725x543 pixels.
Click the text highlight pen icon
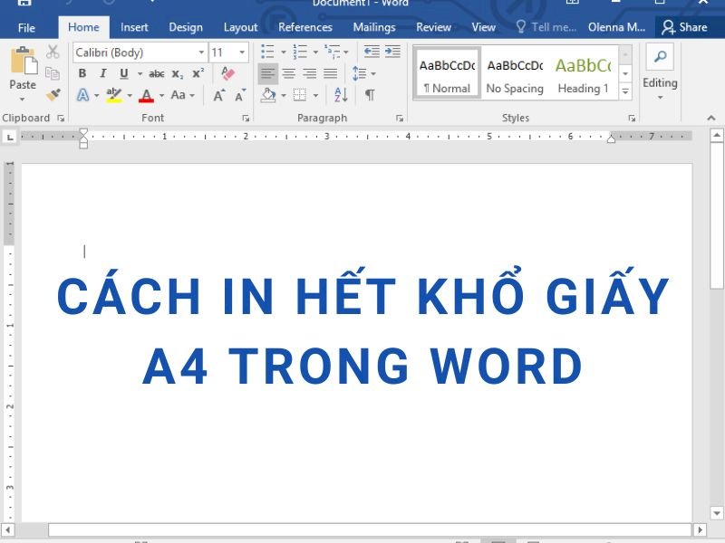pyautogui.click(x=114, y=95)
